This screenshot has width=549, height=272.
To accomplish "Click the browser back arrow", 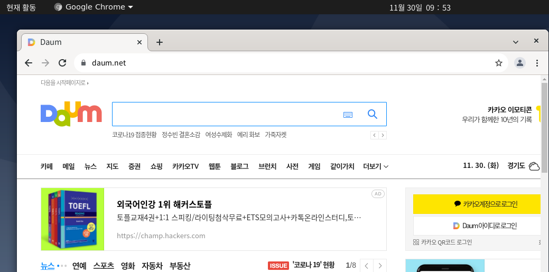I will (x=29, y=63).
